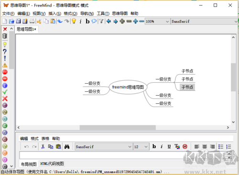Click the olive minus icon in toolbar
Viewport: 239px width, 175px height.
point(129,21)
